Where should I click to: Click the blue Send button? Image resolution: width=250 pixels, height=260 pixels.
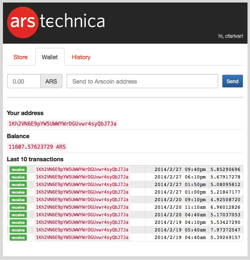tap(232, 81)
